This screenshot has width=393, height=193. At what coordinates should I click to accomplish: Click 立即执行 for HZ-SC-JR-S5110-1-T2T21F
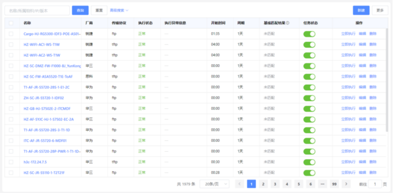[x=348, y=173]
